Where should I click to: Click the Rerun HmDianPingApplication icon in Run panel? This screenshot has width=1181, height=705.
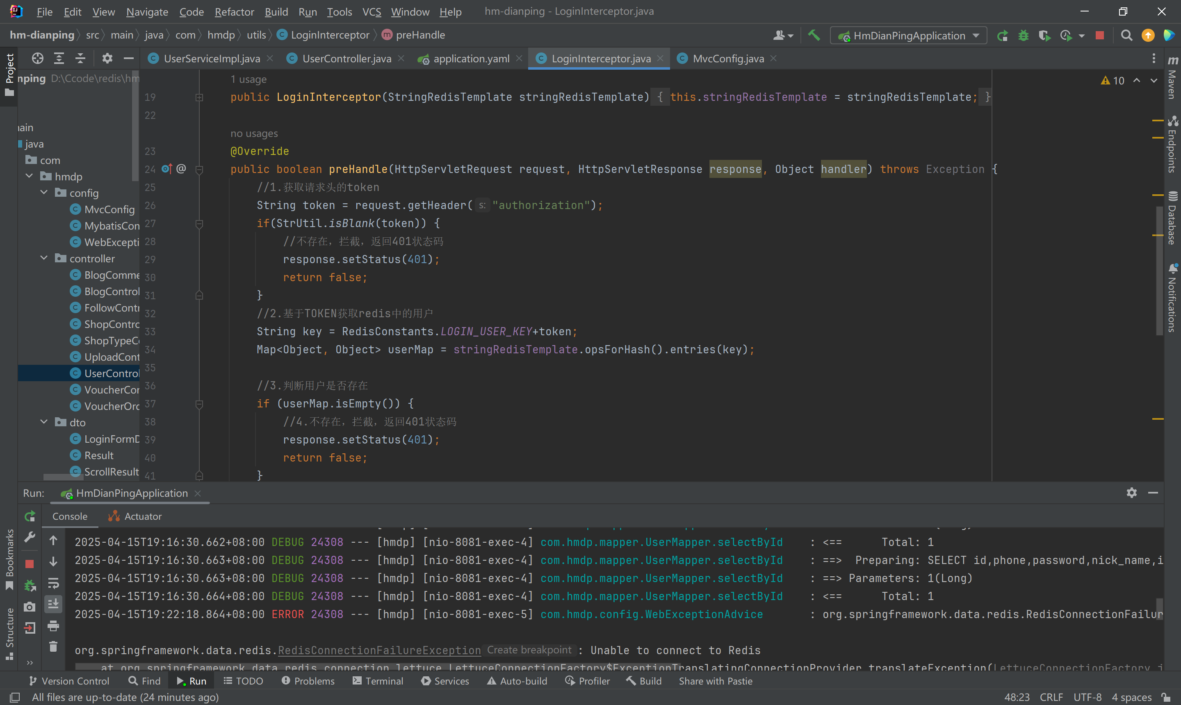click(x=30, y=516)
